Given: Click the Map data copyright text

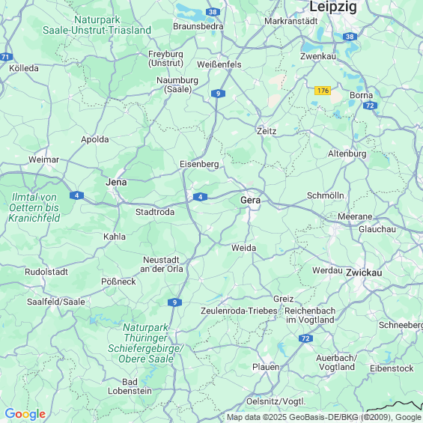Looking at the screenshot, I should (x=324, y=417).
